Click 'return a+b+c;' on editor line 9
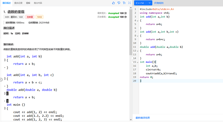The width and height of the screenshot is (223, 122). [x=155, y=39]
